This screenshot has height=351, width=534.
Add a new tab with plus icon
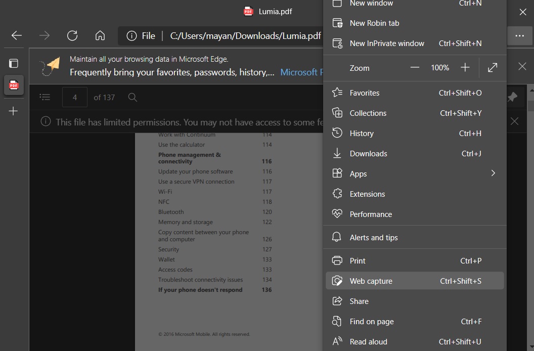click(14, 111)
